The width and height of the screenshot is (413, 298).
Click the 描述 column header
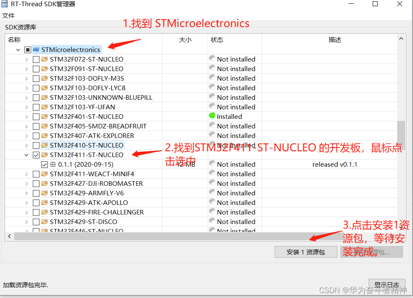click(335, 40)
